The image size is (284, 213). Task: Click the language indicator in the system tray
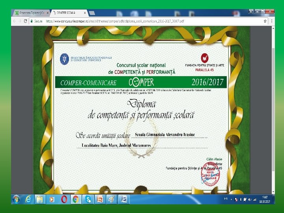coord(226,199)
